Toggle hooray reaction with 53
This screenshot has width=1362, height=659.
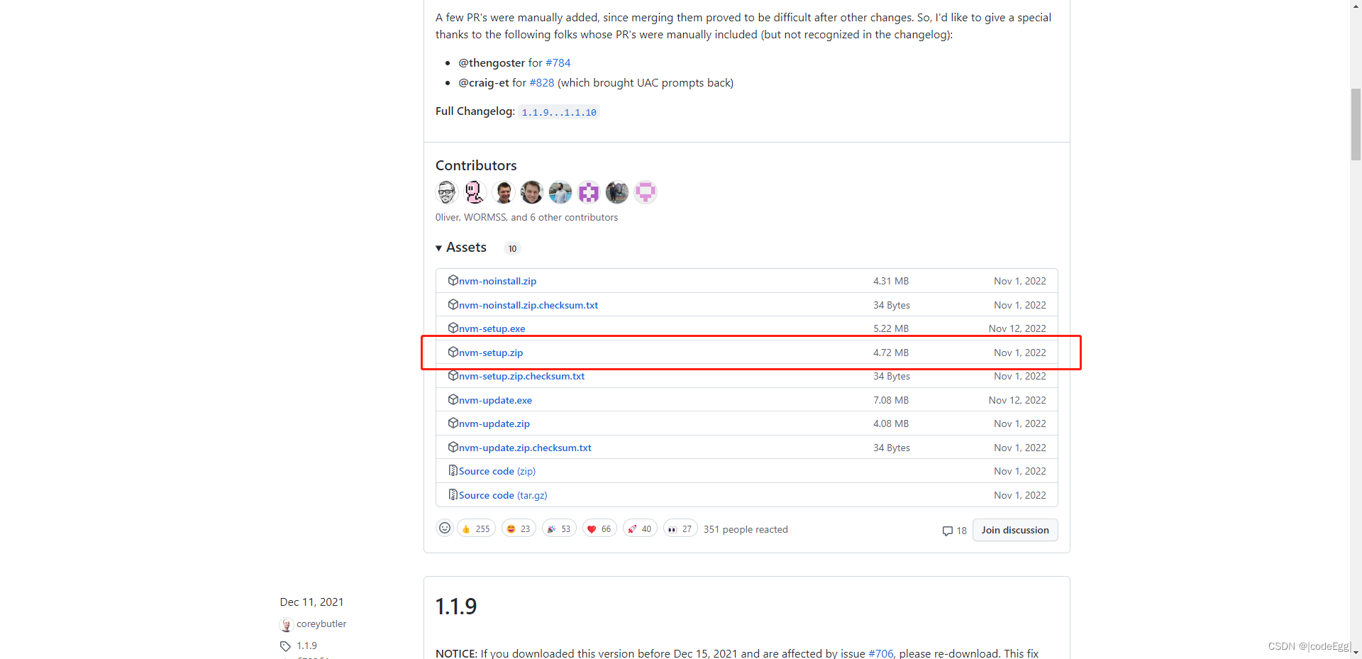pos(559,528)
